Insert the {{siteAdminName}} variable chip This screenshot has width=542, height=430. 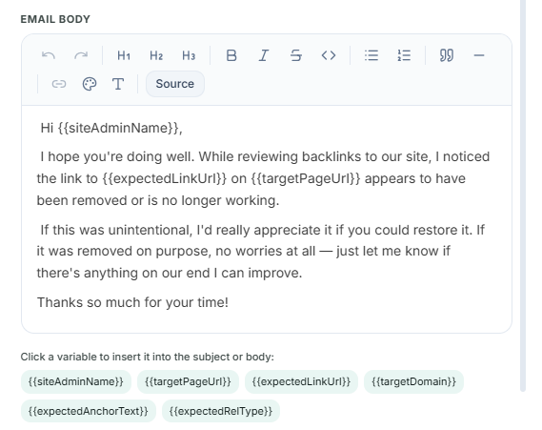[x=76, y=381]
